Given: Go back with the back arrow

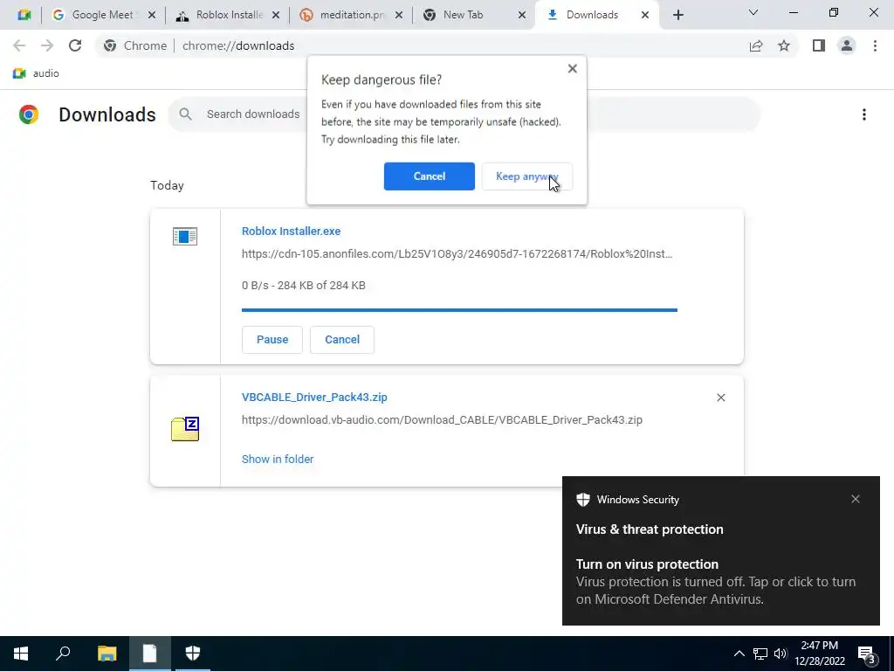Looking at the screenshot, I should coord(19,45).
